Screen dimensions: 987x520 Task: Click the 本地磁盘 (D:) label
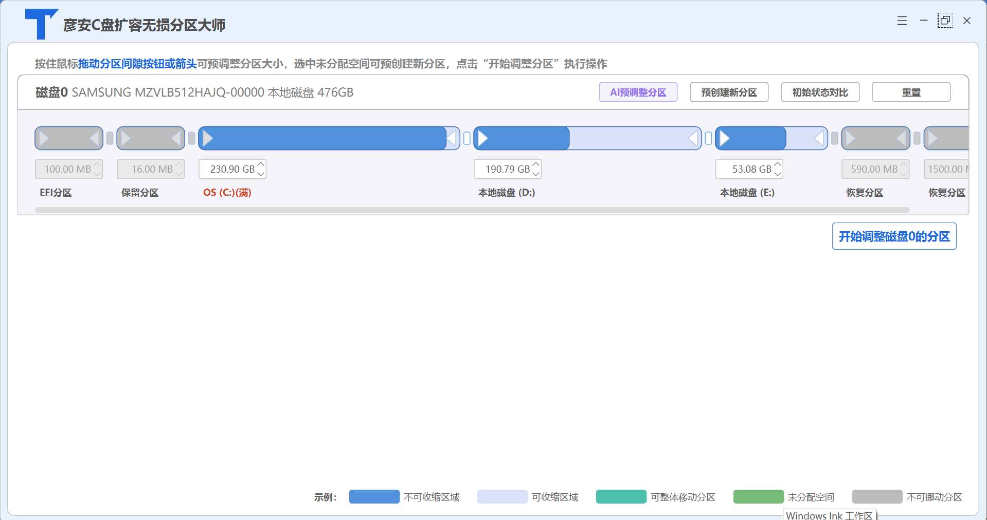click(x=507, y=193)
